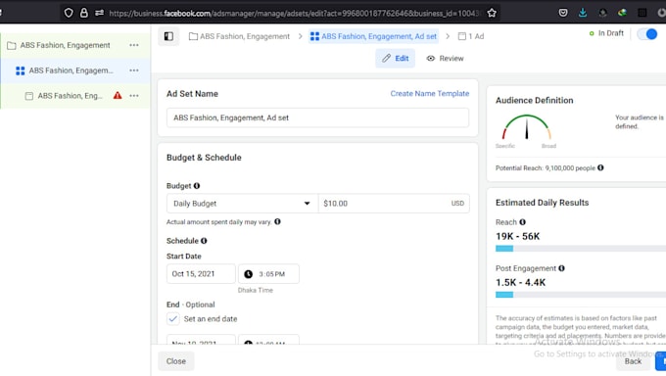Click the Ad Set Name input field
The image size is (666, 376).
click(317, 117)
